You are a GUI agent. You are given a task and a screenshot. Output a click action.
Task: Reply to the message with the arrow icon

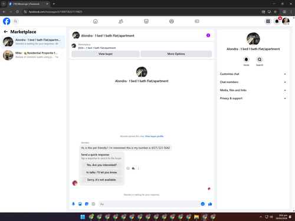coord(133,169)
